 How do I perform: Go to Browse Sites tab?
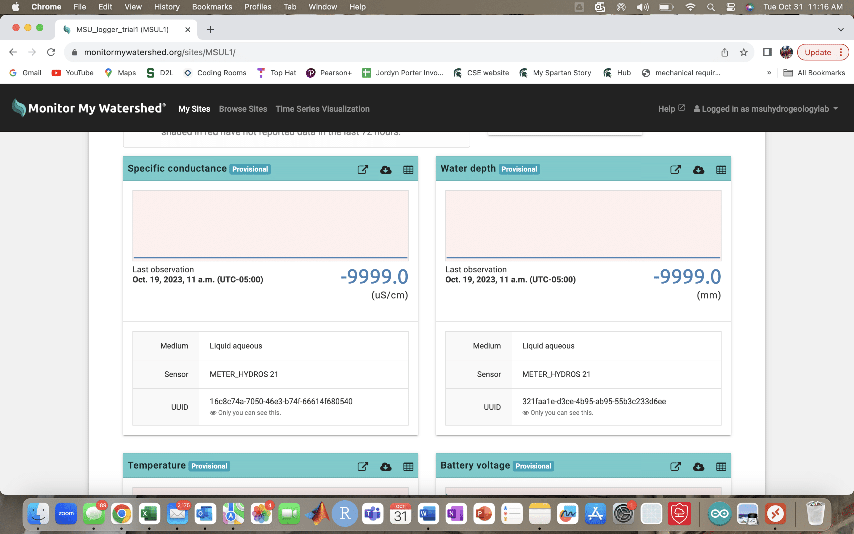point(243,109)
